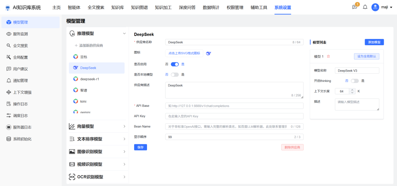Click the 显示顺序 field showing 99
The image size is (397, 186).
[x=234, y=137]
